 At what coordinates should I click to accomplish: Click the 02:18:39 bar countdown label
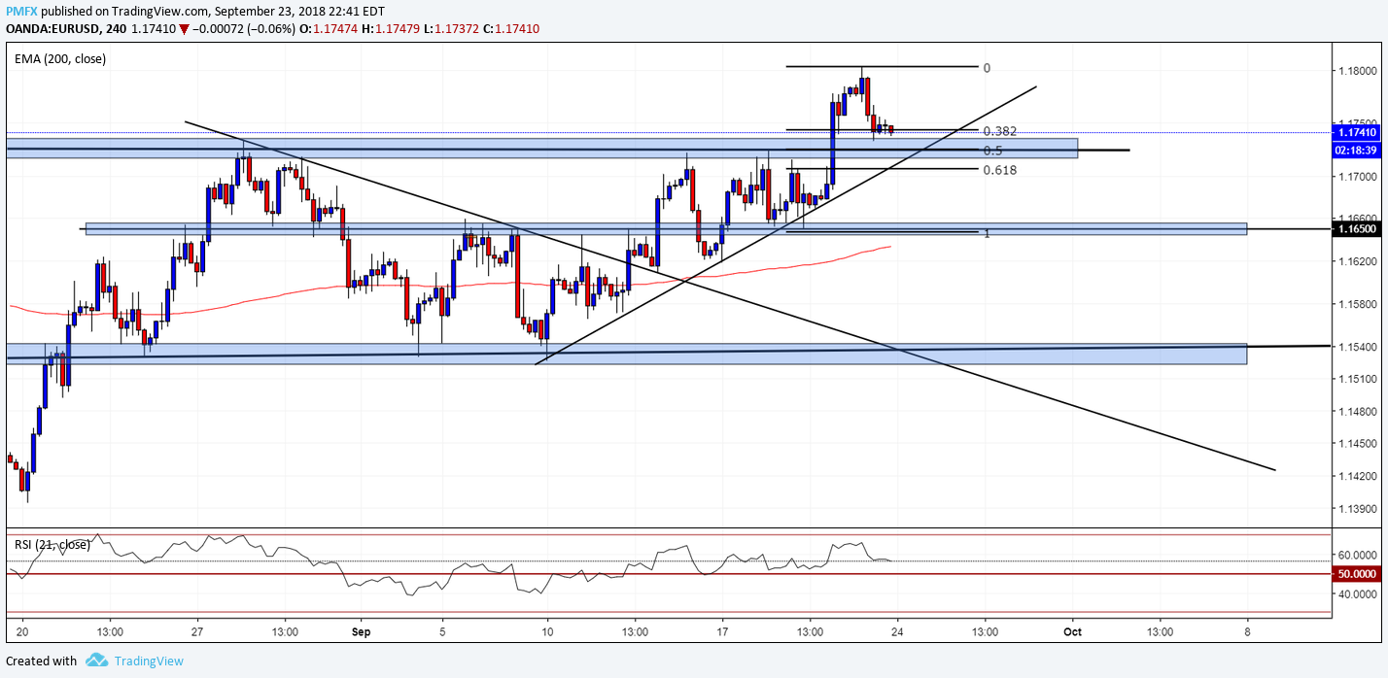[1357, 150]
